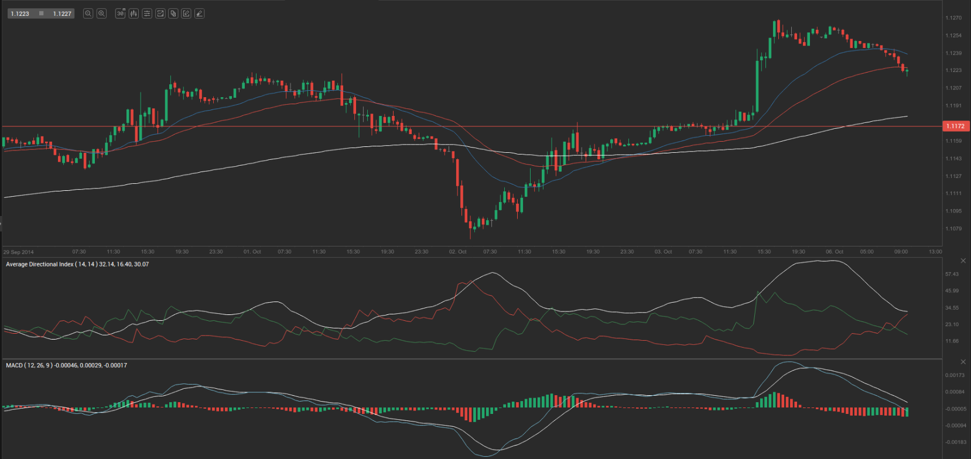Open the indicator settings sliders icon

pos(147,13)
